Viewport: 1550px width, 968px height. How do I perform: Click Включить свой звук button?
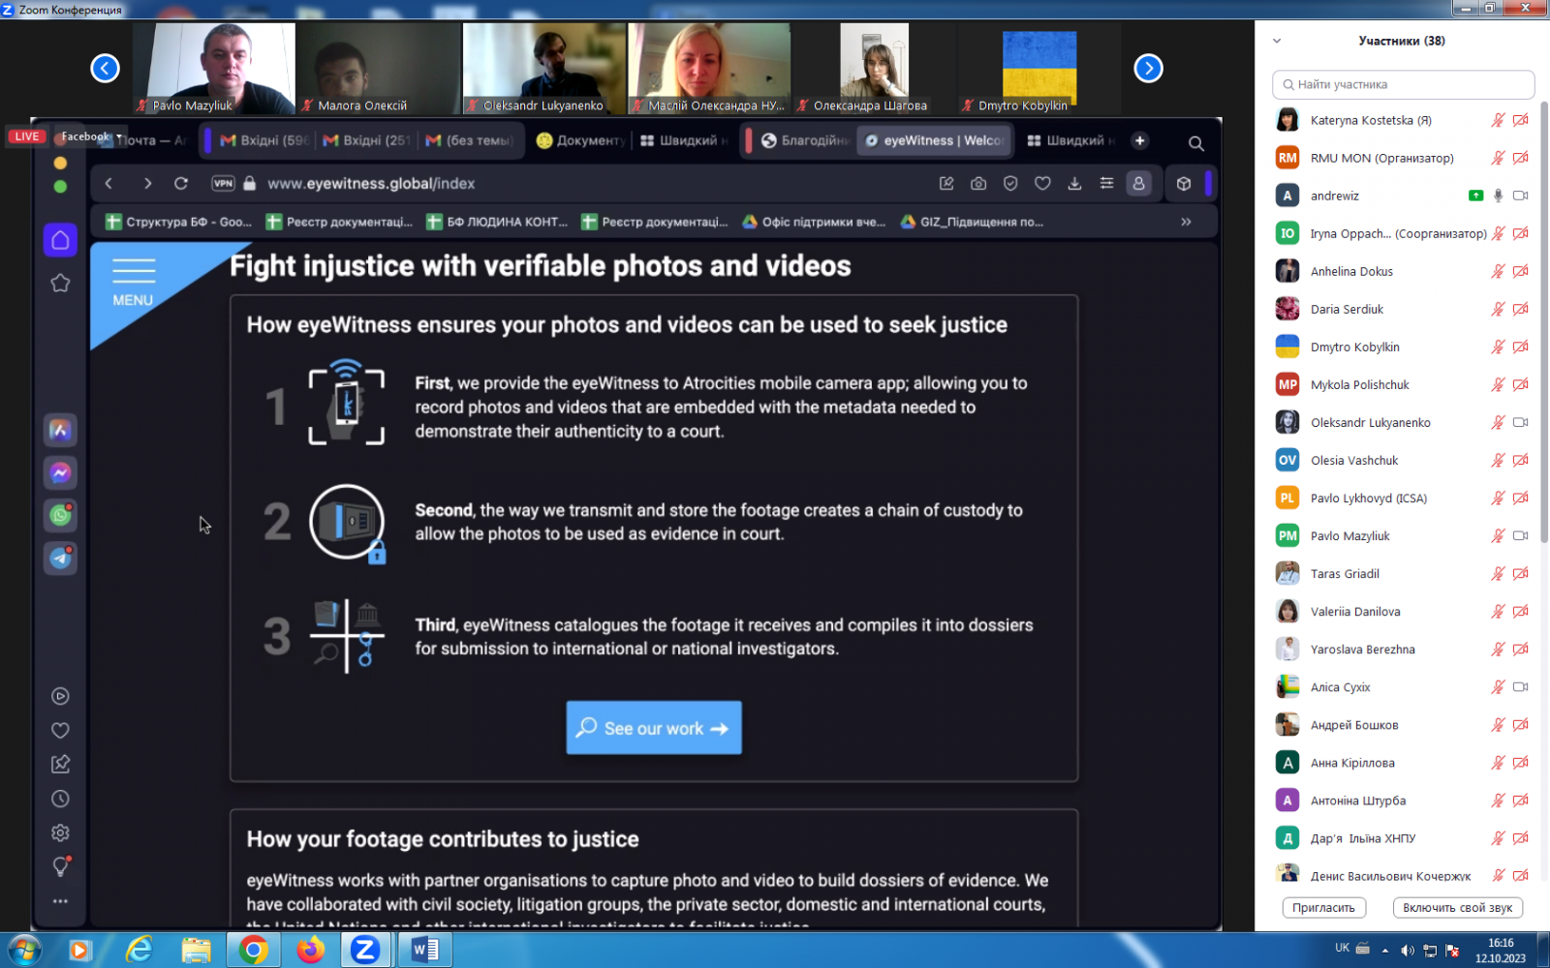pyautogui.click(x=1457, y=908)
